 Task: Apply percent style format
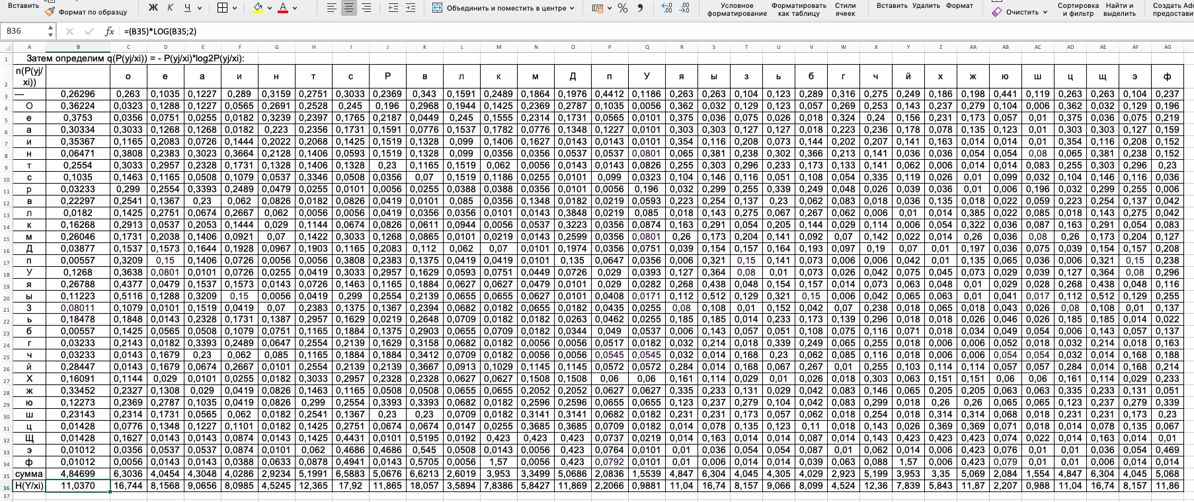tap(623, 8)
